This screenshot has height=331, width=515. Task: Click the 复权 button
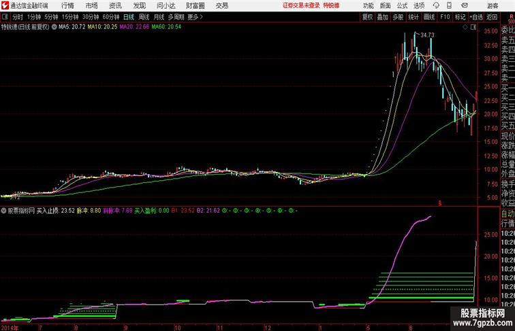(x=367, y=17)
